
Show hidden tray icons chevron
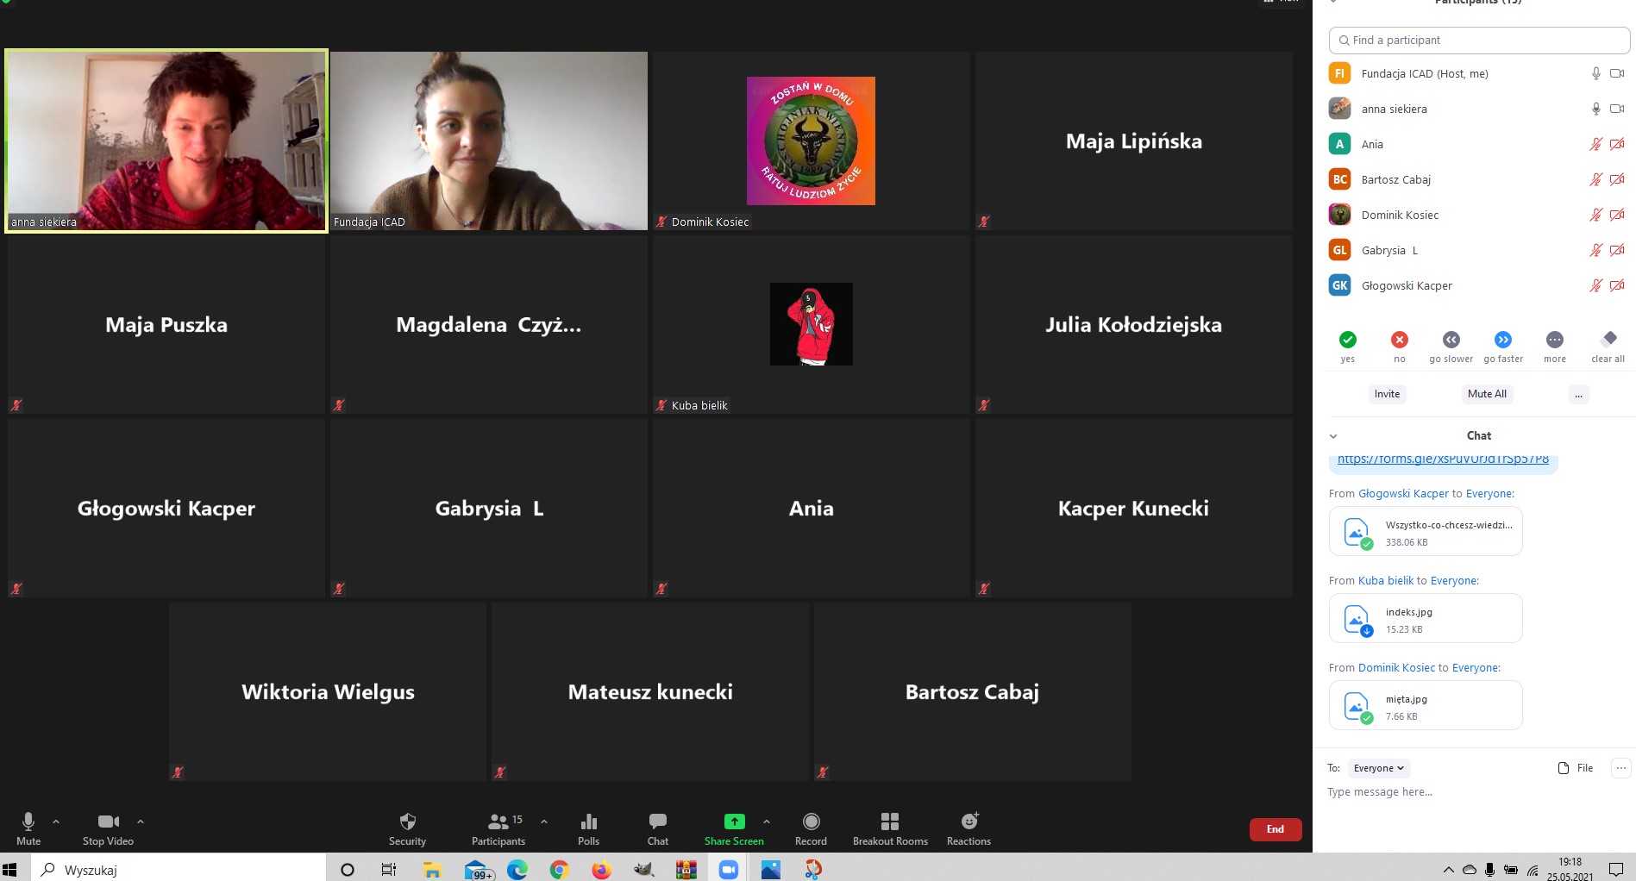[x=1448, y=870]
